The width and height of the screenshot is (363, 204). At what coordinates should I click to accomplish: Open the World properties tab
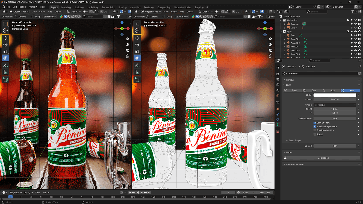pyautogui.click(x=278, y=95)
